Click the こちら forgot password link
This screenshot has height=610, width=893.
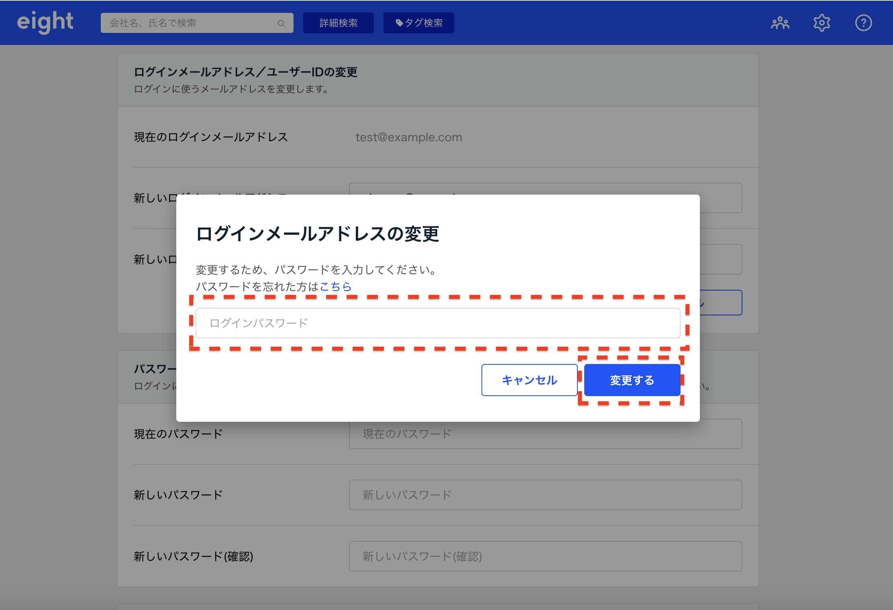pos(336,287)
